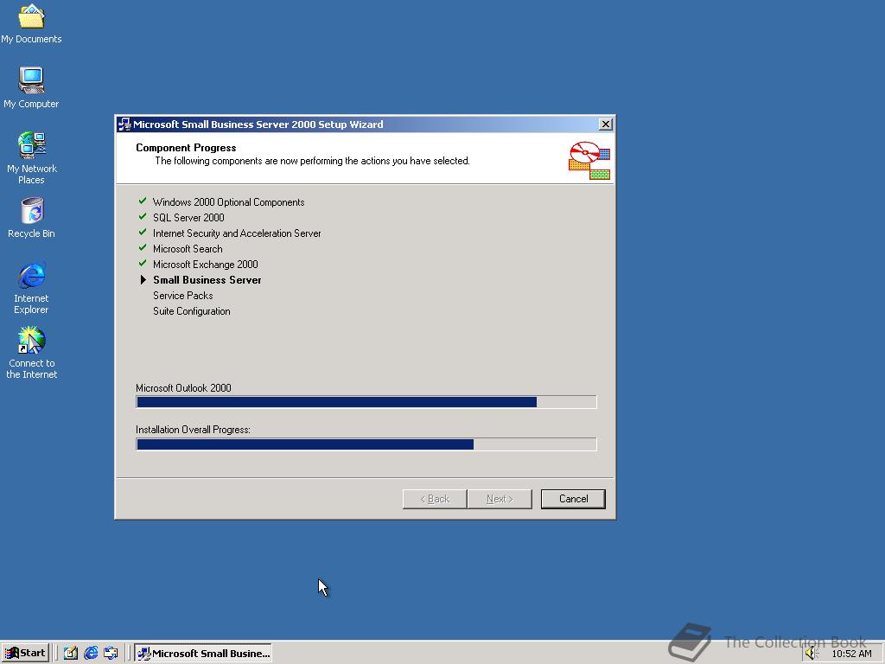Click the Microsoft Small Business taskbar button

point(203,653)
